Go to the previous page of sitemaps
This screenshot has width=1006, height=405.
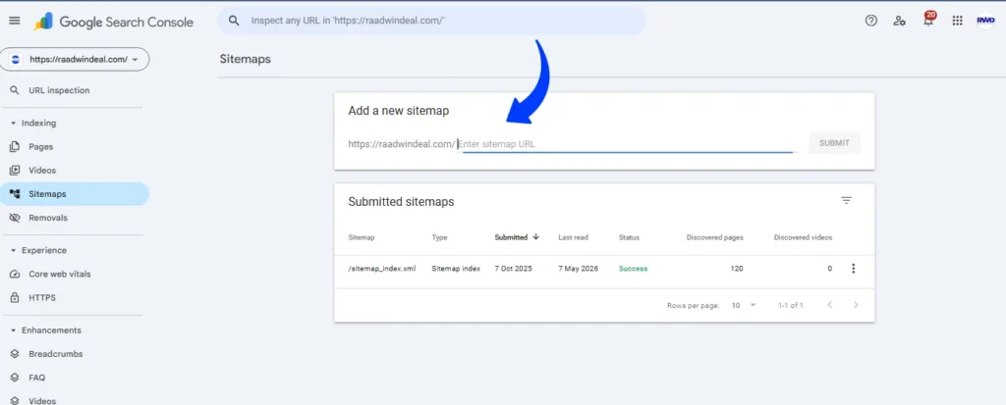click(x=829, y=305)
